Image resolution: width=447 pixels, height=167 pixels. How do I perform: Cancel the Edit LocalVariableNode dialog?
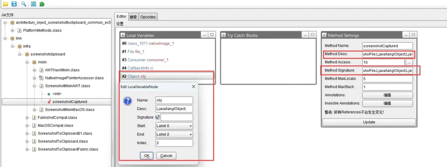166,156
